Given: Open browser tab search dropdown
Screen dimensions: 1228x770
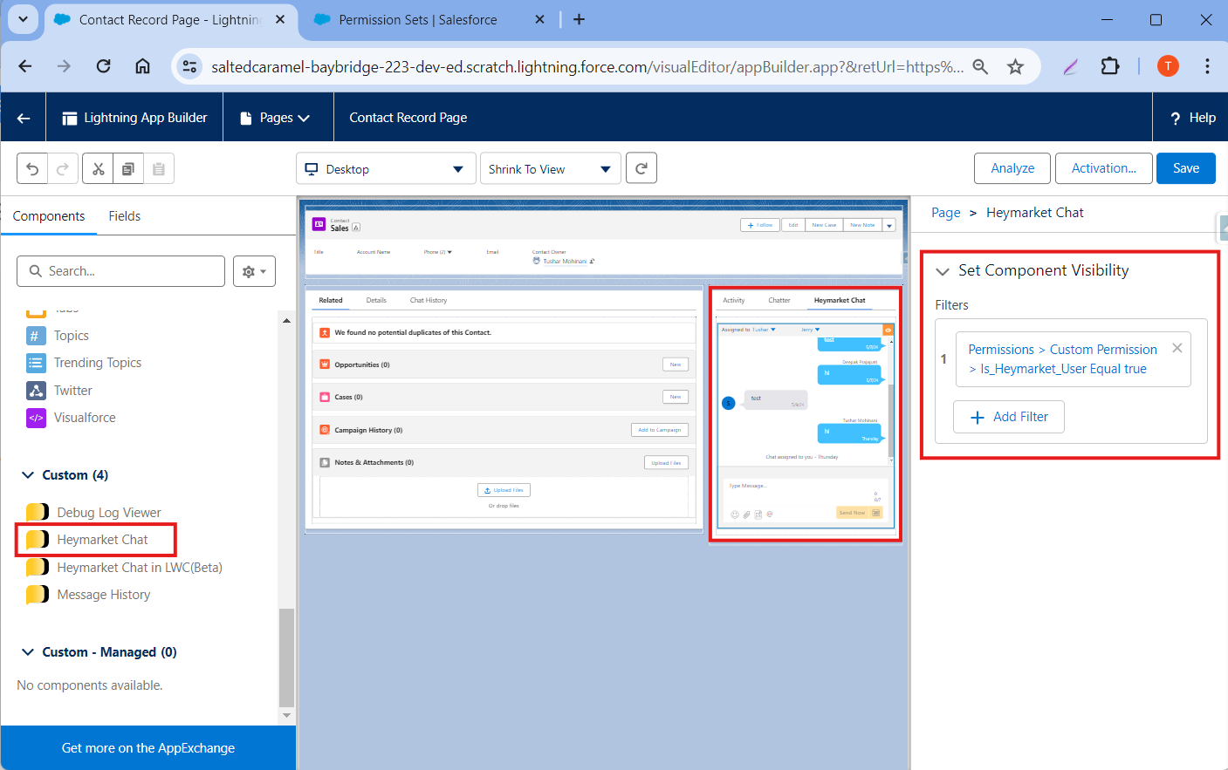Looking at the screenshot, I should coord(24,19).
